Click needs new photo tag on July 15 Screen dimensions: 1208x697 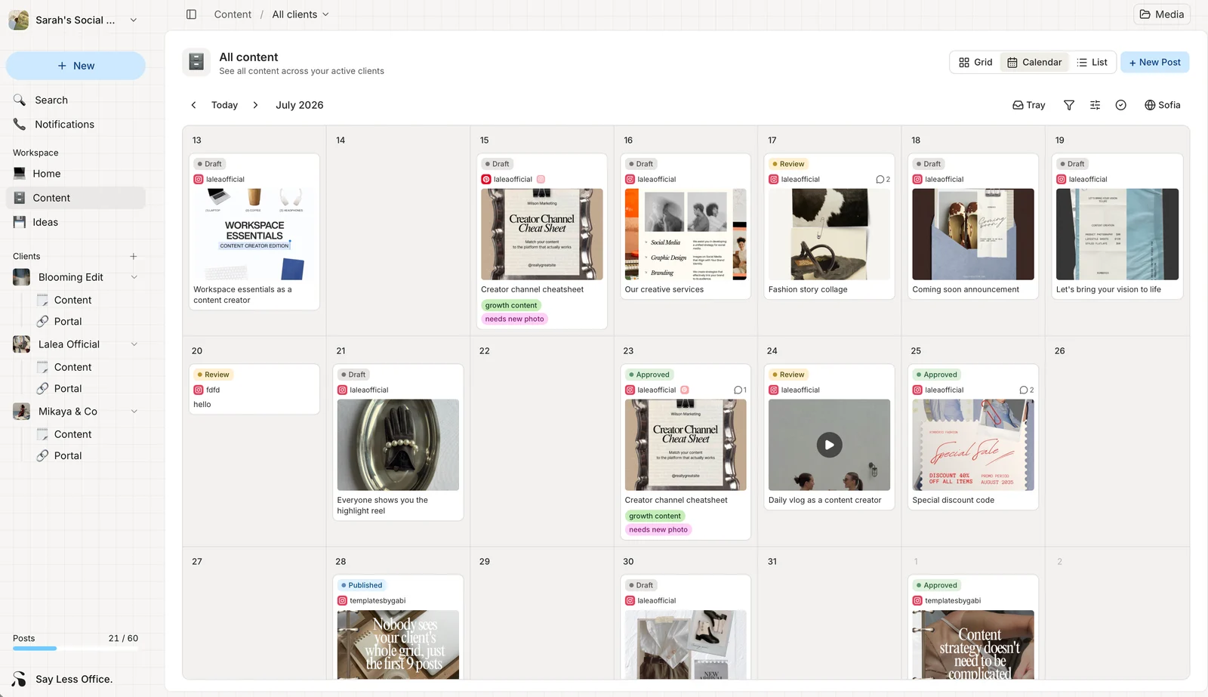coord(514,319)
